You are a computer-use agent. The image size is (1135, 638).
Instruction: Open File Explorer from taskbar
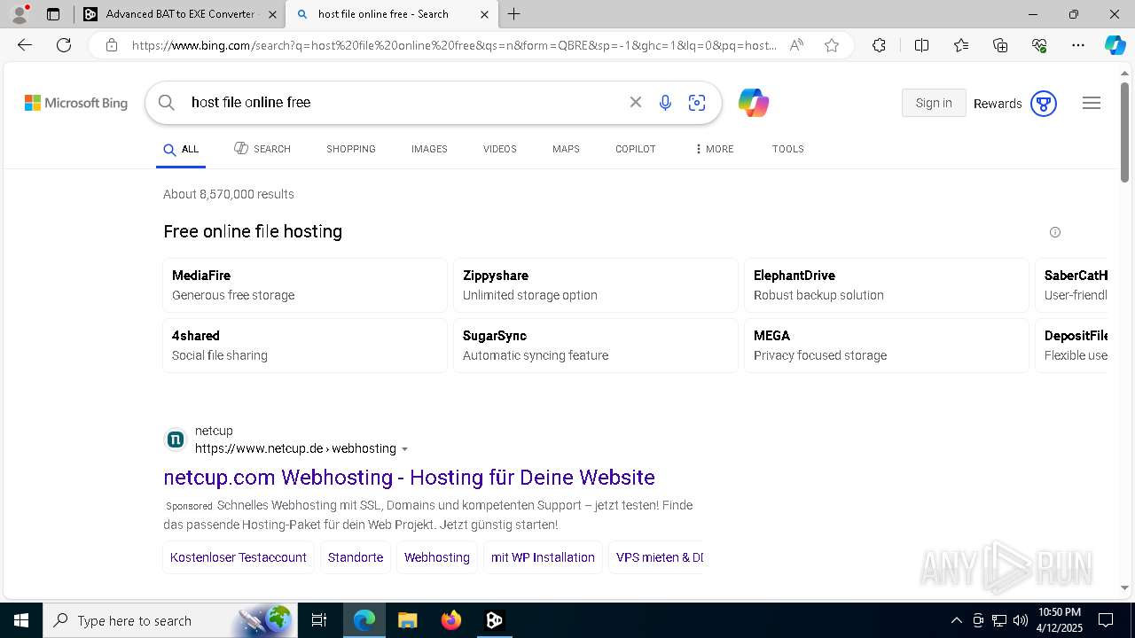[x=408, y=620]
